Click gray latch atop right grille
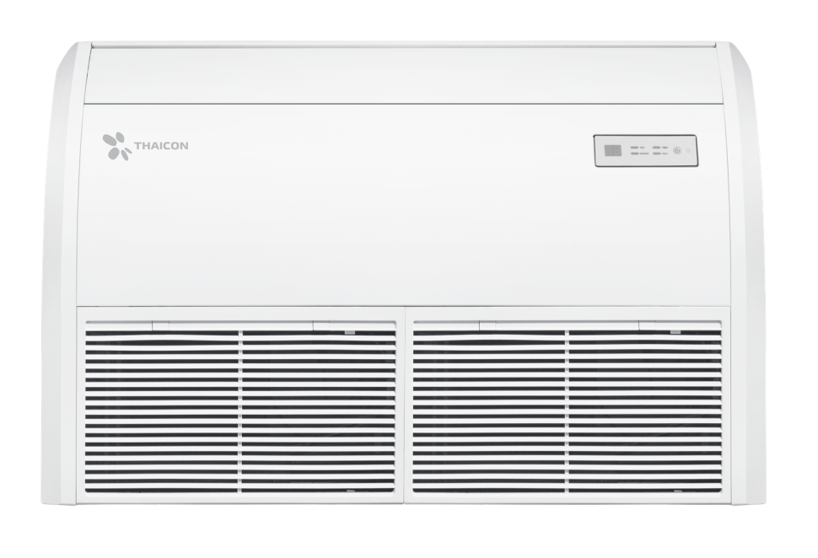818x558 pixels. tap(675, 333)
